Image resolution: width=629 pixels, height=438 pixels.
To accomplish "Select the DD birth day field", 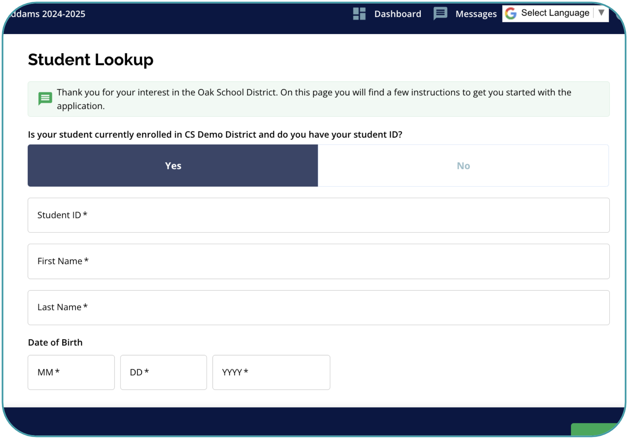I will (x=163, y=372).
